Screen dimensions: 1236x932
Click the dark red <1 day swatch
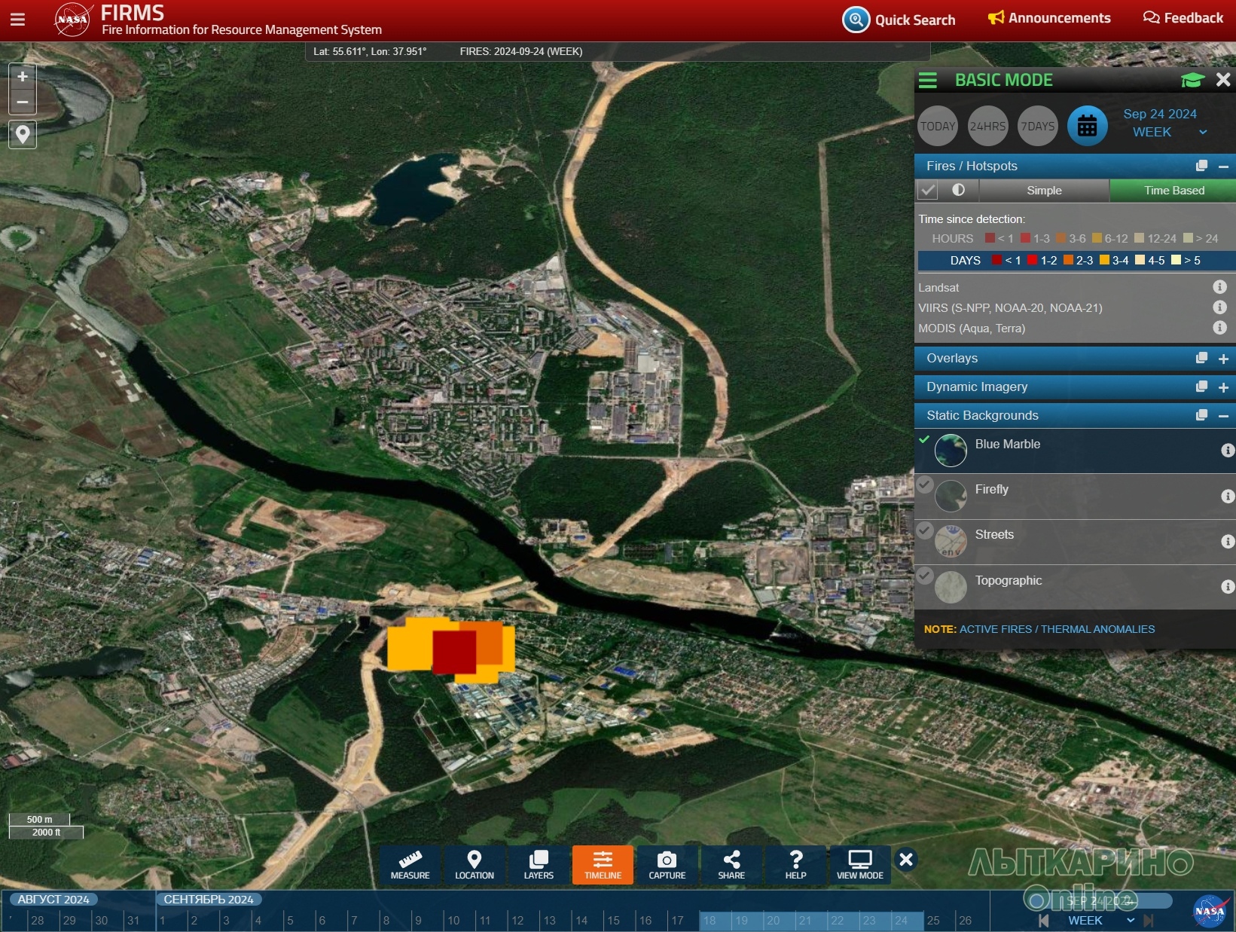click(996, 260)
